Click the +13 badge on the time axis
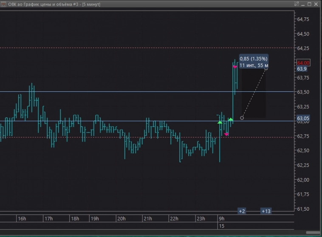The height and width of the screenshot is (237, 322). point(266,211)
